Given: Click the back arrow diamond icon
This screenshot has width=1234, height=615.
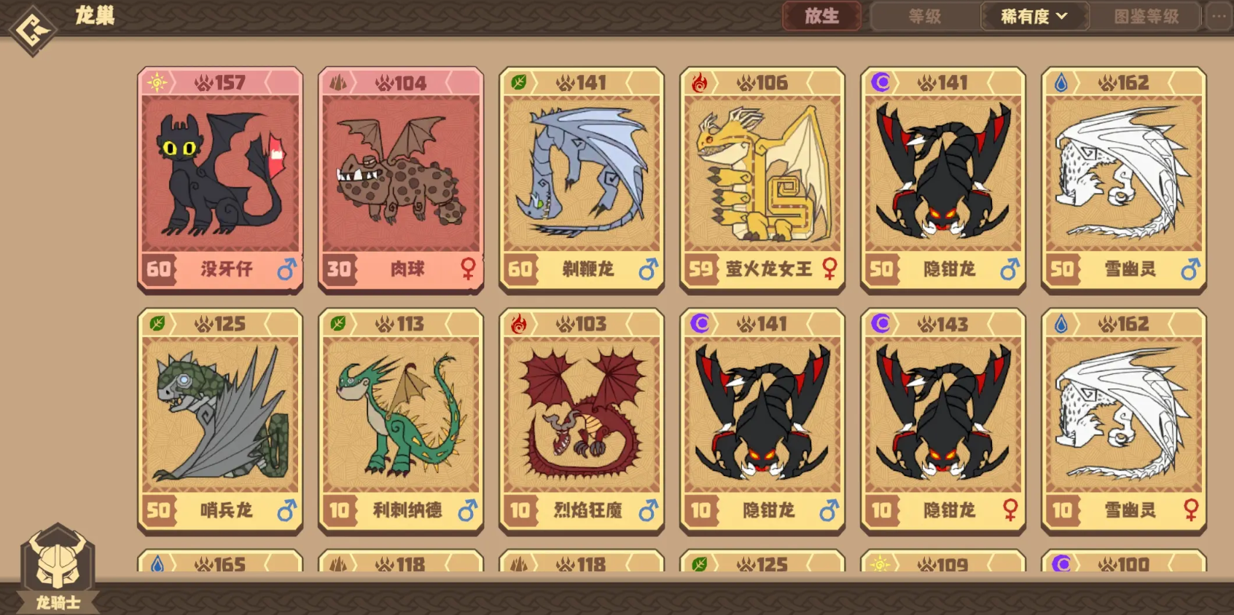Looking at the screenshot, I should (x=31, y=30).
